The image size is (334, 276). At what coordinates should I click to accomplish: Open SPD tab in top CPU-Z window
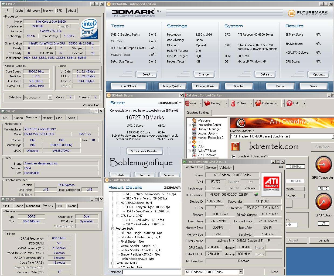[59, 11]
